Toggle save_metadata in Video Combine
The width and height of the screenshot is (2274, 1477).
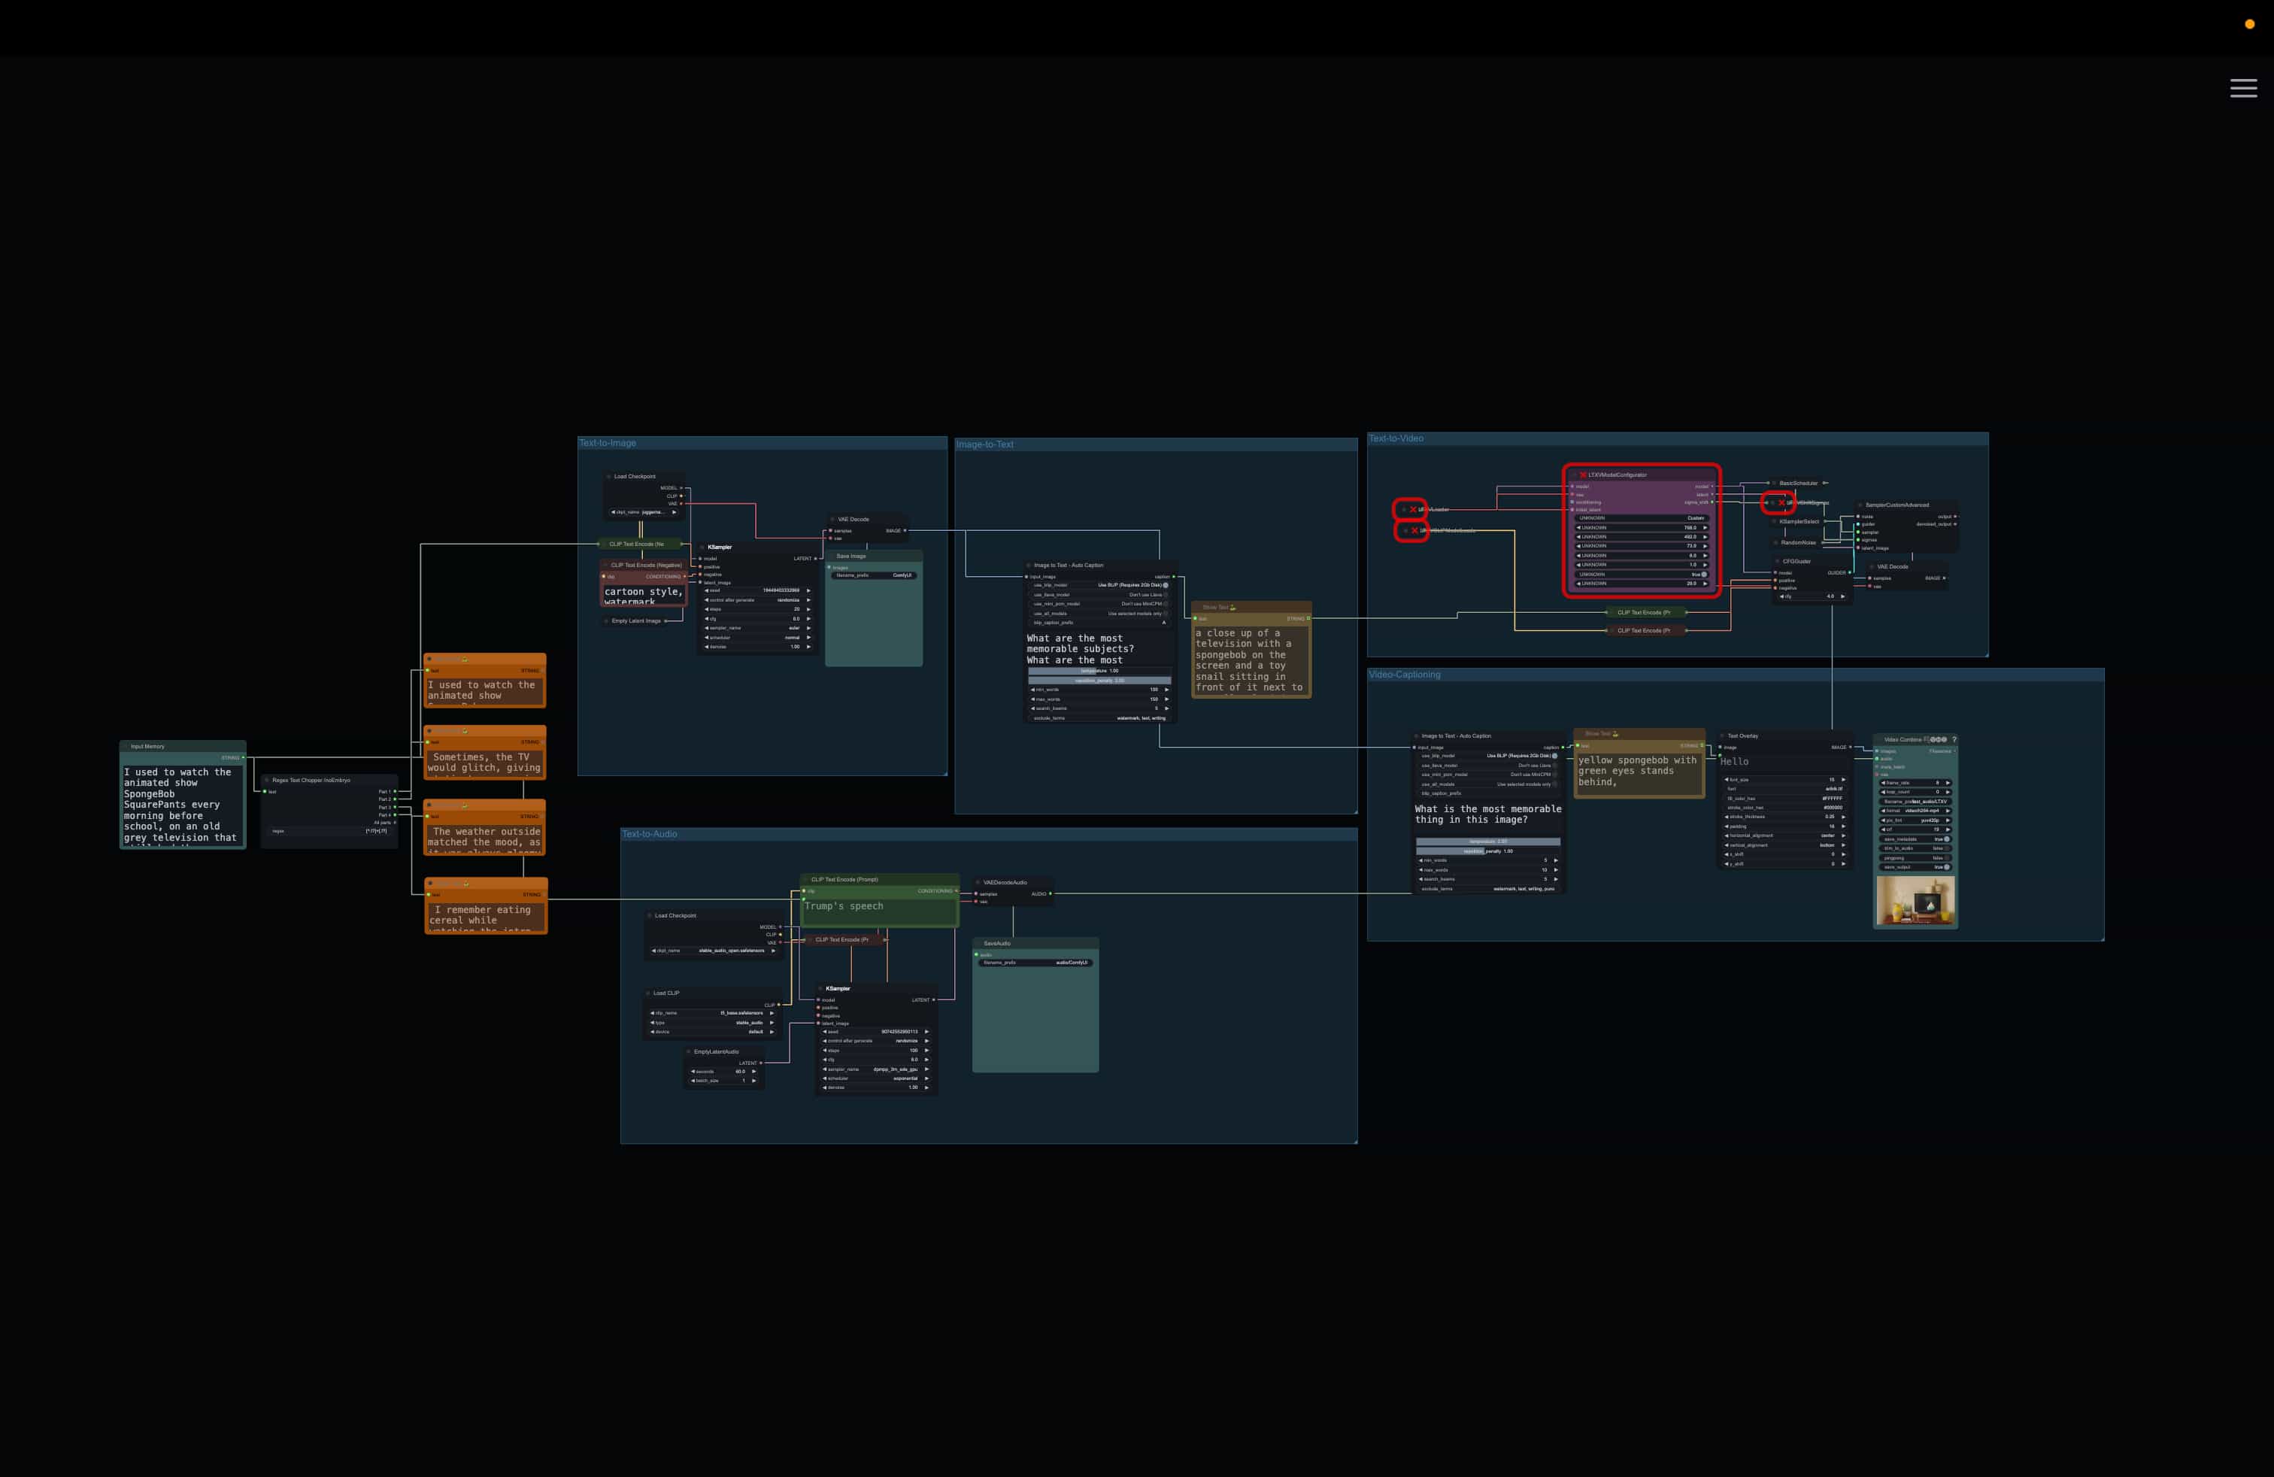[x=1945, y=839]
